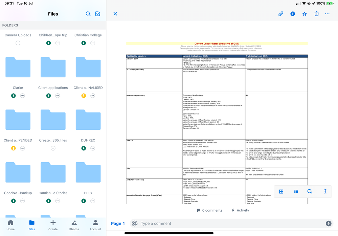The height and width of the screenshot is (236, 338).
Task: Click the Type a comment field
Action: tap(230, 223)
